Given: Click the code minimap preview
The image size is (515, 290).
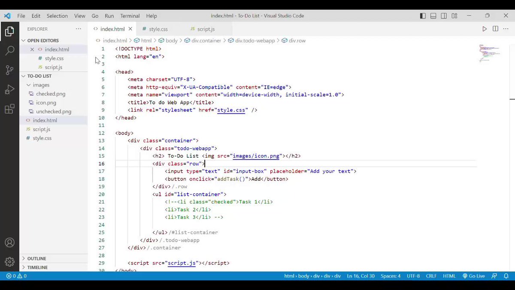Looking at the screenshot, I should point(490,53).
